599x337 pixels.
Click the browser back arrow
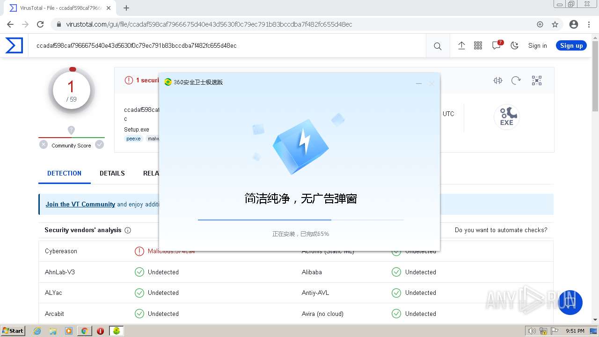(10, 24)
